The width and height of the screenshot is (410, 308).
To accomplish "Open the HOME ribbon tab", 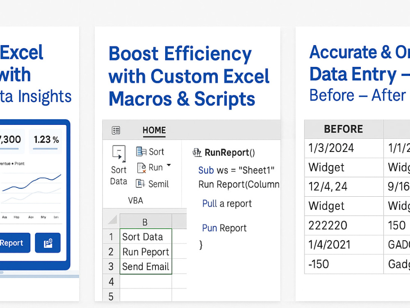I will coord(154,130).
